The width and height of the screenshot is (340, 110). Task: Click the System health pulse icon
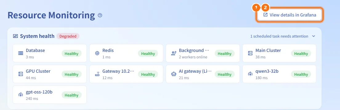pos(15,36)
